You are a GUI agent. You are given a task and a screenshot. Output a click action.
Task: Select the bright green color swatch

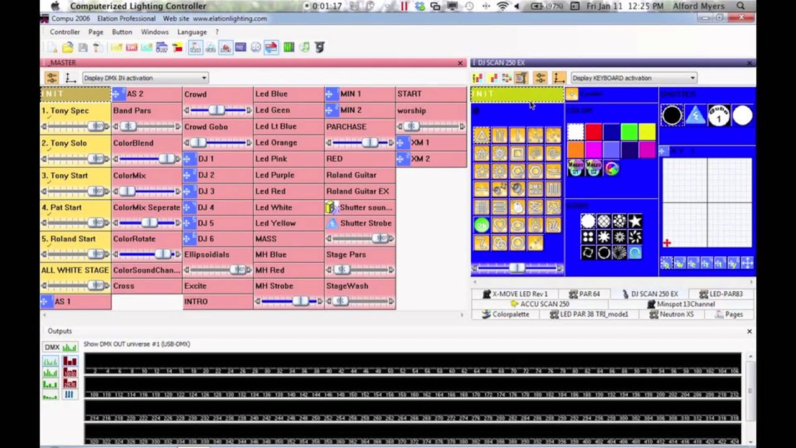pyautogui.click(x=629, y=132)
